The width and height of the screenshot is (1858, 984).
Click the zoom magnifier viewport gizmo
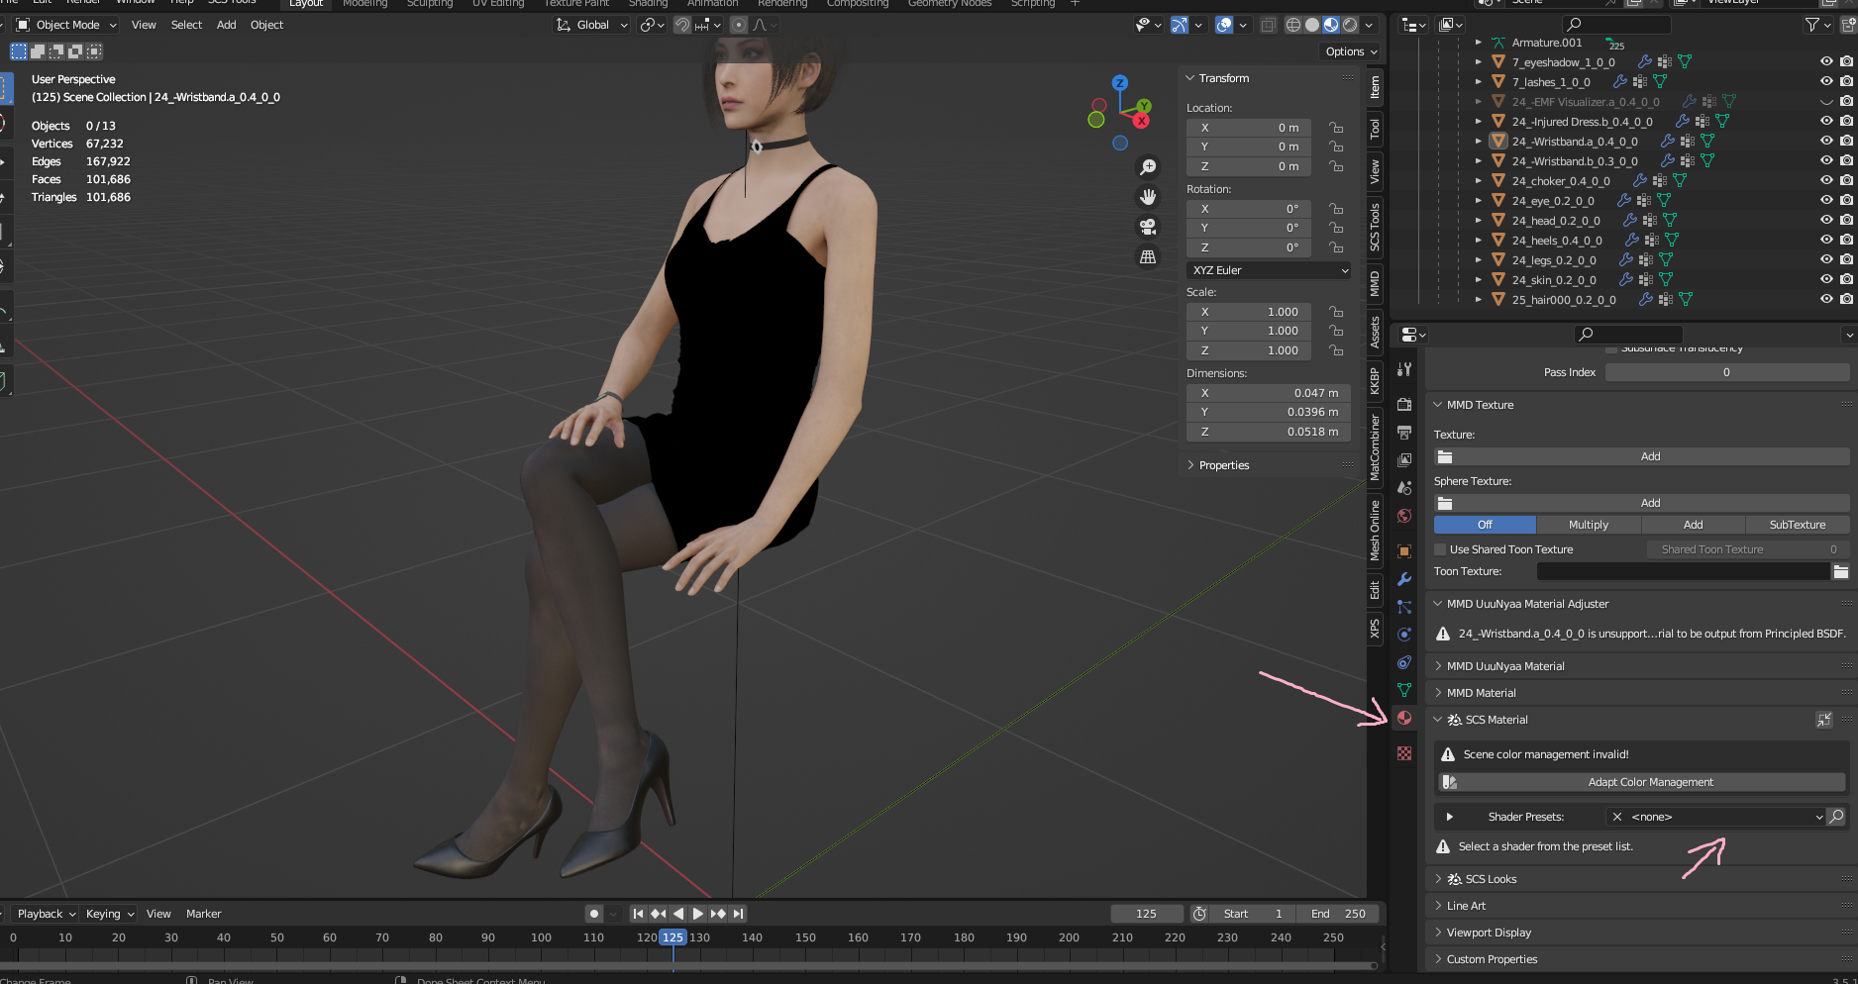(1148, 167)
